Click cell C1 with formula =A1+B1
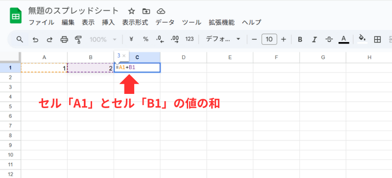This screenshot has height=178, width=392. tap(137, 67)
